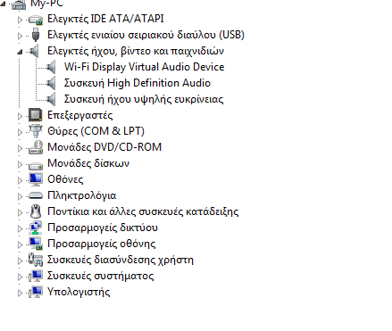Click the speaker icon of Wi-Fi Display device
392x331 pixels.
51,67
